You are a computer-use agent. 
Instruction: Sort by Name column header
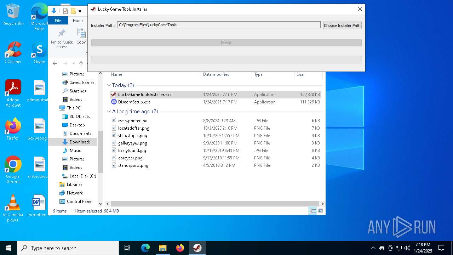coord(116,74)
